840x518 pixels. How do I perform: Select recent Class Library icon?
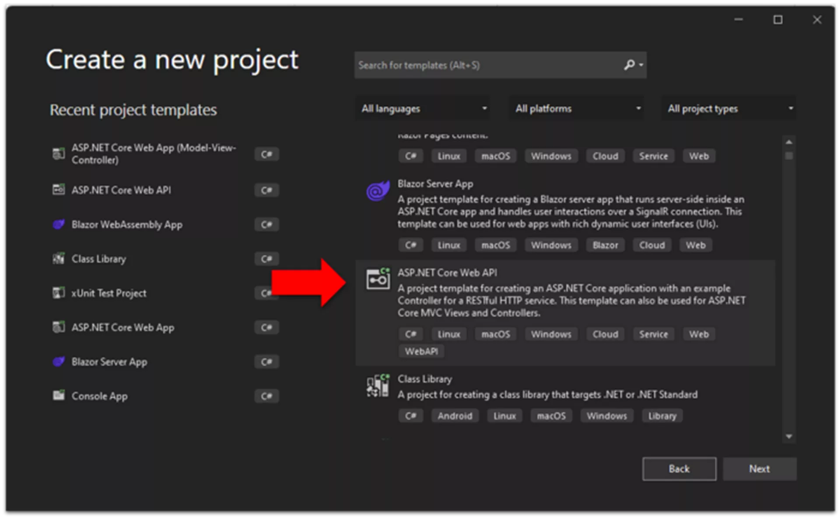click(x=59, y=258)
